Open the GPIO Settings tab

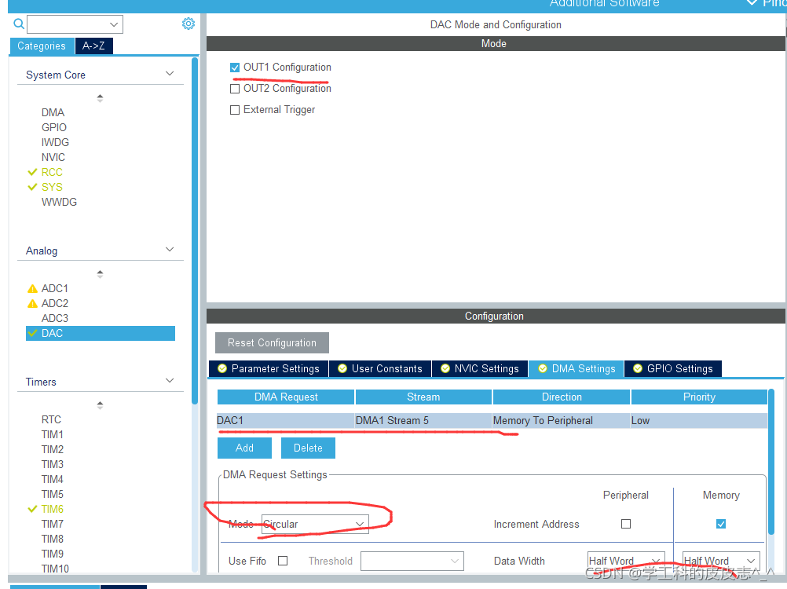tap(673, 369)
